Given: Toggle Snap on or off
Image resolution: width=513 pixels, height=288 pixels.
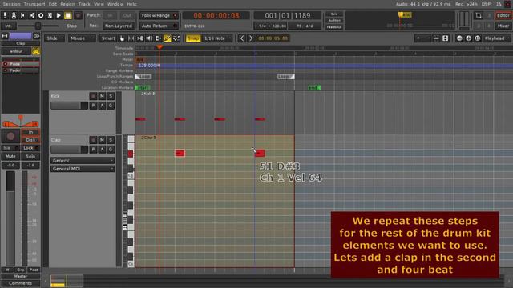Looking at the screenshot, I should coord(193,38).
